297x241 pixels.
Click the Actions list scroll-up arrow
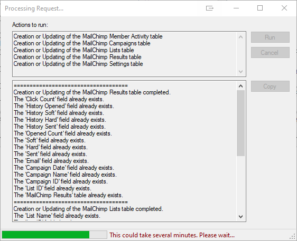240,37
